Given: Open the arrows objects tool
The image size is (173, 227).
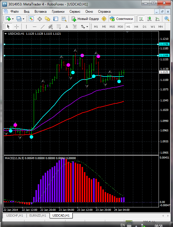Looking at the screenshot, I should coord(83,27).
